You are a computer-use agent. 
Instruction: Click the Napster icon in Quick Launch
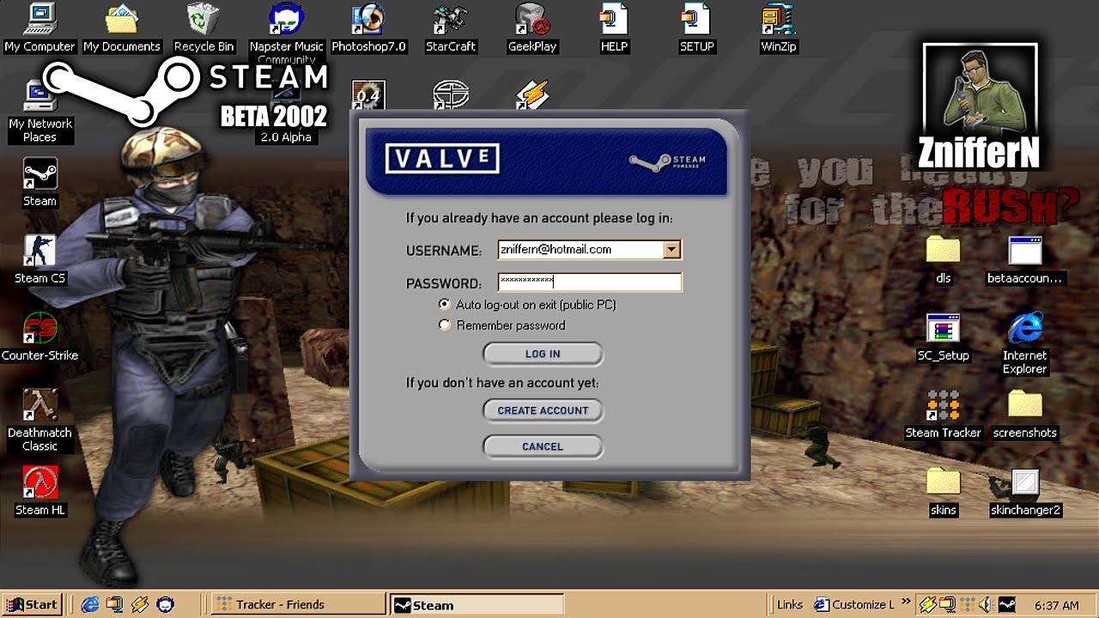click(166, 604)
